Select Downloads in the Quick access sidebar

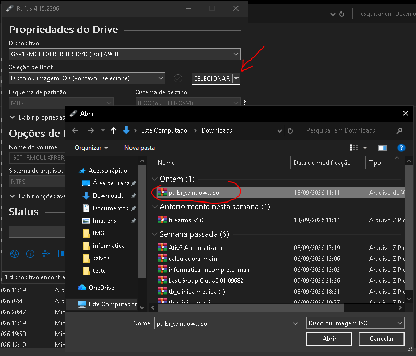click(108, 196)
